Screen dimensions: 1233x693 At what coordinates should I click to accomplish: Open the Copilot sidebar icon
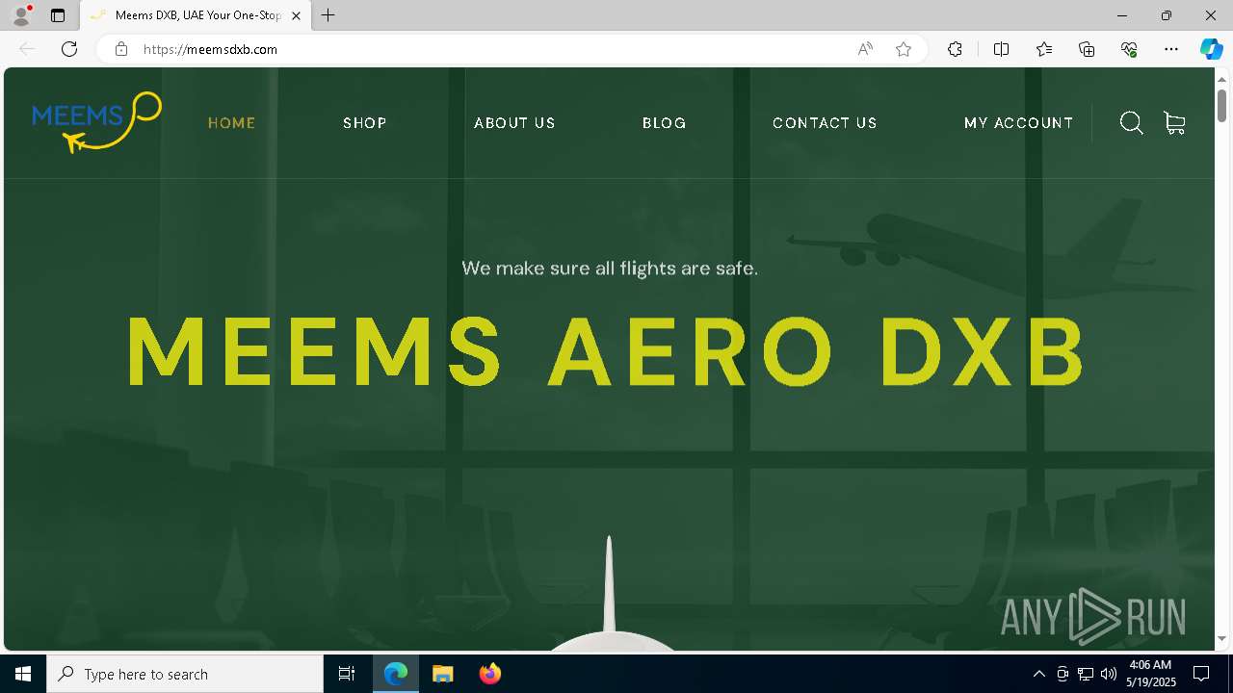point(1211,49)
